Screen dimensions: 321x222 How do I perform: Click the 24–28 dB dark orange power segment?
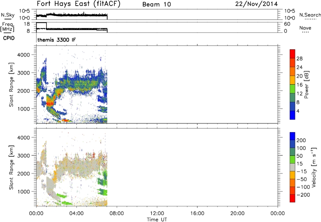coord(293,63)
